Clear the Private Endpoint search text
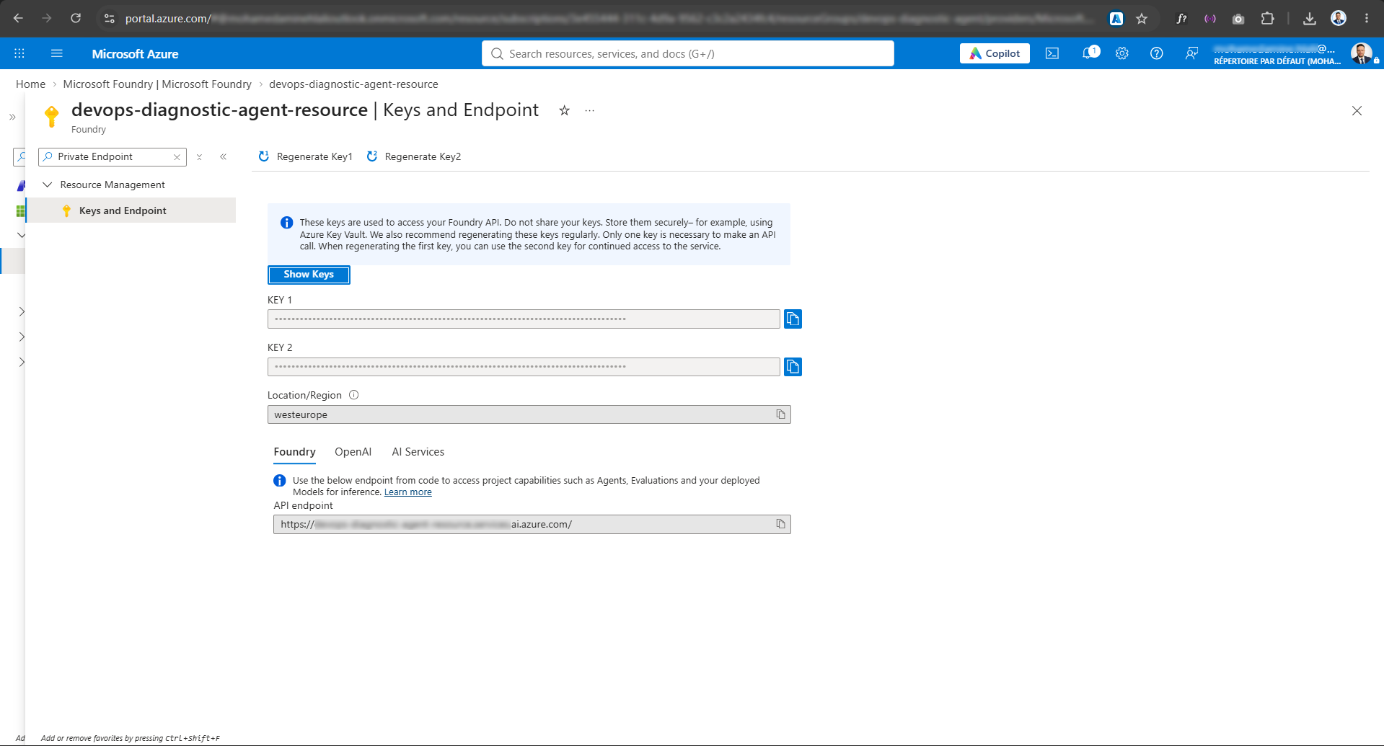The image size is (1384, 746). (177, 157)
